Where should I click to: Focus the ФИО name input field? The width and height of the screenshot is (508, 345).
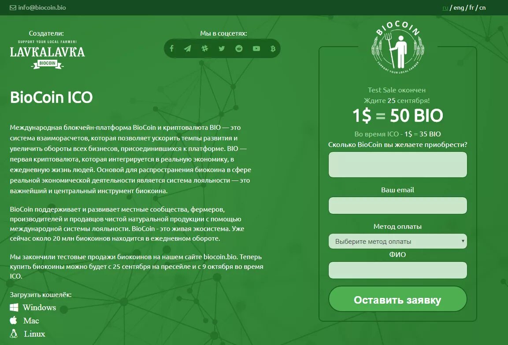397,270
